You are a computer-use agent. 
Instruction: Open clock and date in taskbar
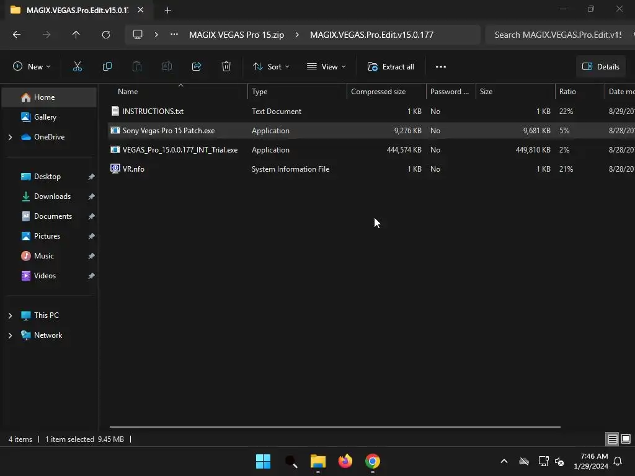click(591, 461)
